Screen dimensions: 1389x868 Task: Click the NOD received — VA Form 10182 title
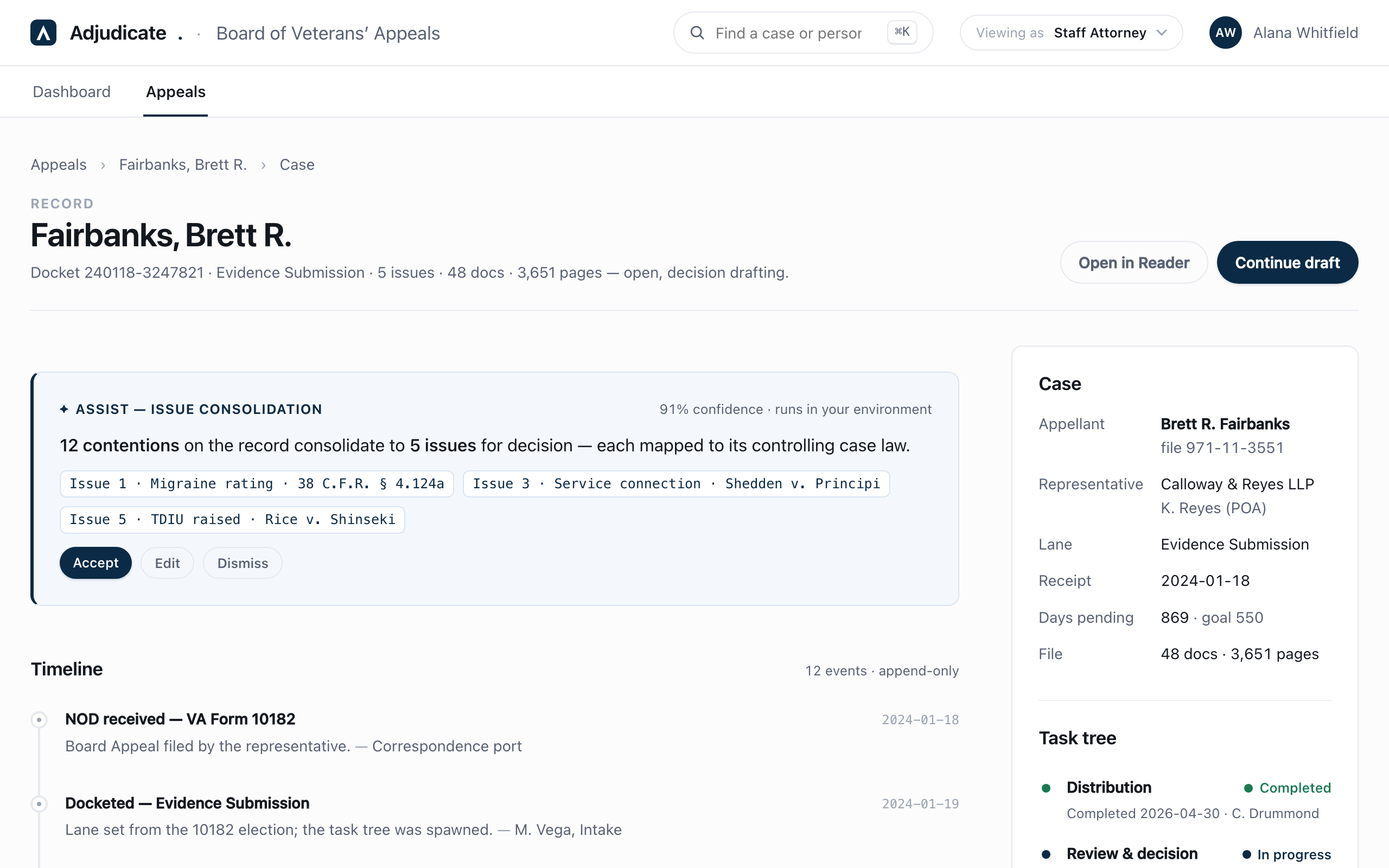pyautogui.click(x=180, y=719)
